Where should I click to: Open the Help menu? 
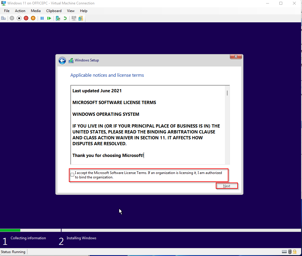pyautogui.click(x=84, y=11)
